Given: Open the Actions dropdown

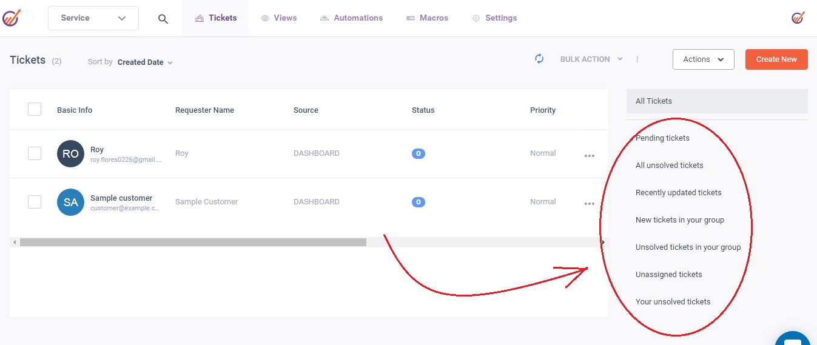Looking at the screenshot, I should (x=703, y=59).
